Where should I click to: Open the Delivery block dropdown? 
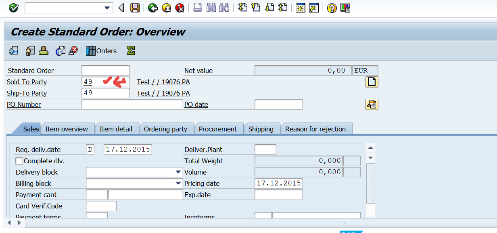[x=178, y=172]
